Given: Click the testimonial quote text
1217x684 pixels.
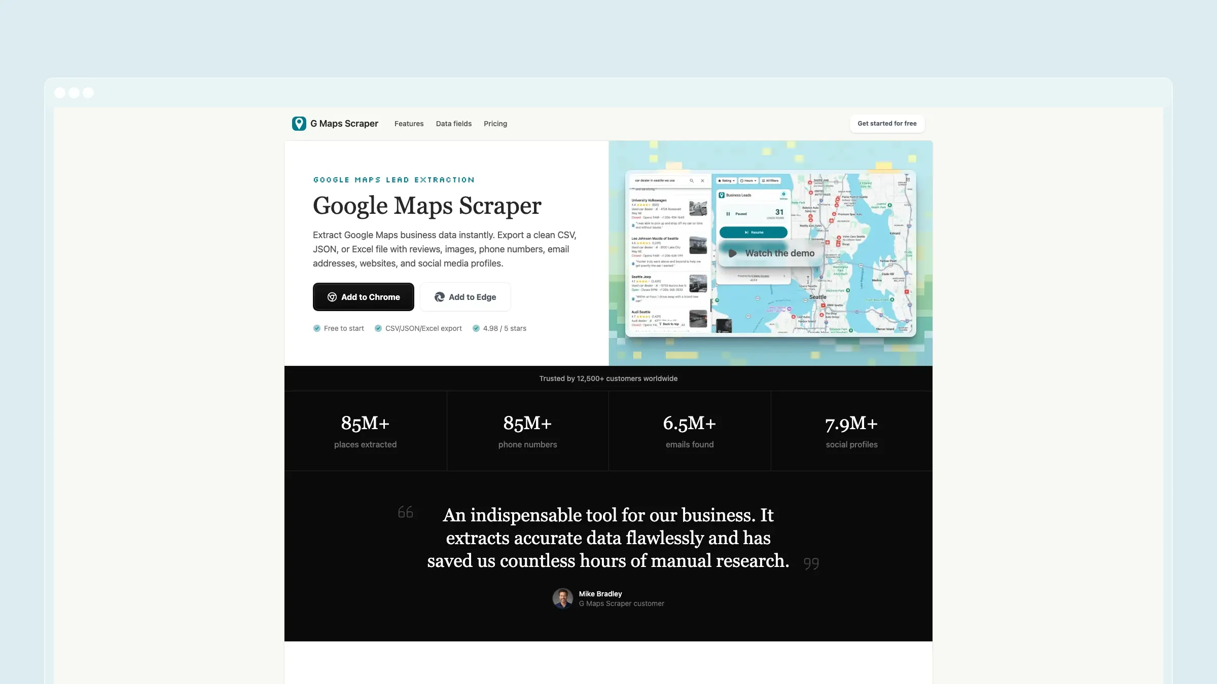Looking at the screenshot, I should [x=608, y=538].
